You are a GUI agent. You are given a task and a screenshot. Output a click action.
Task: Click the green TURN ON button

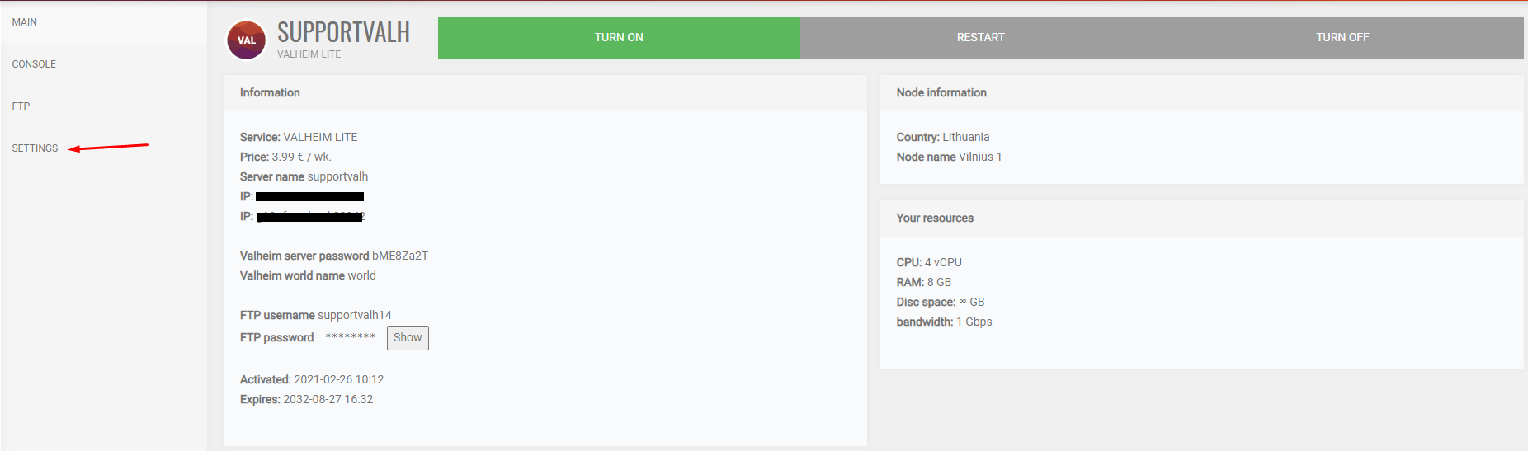pyautogui.click(x=619, y=38)
